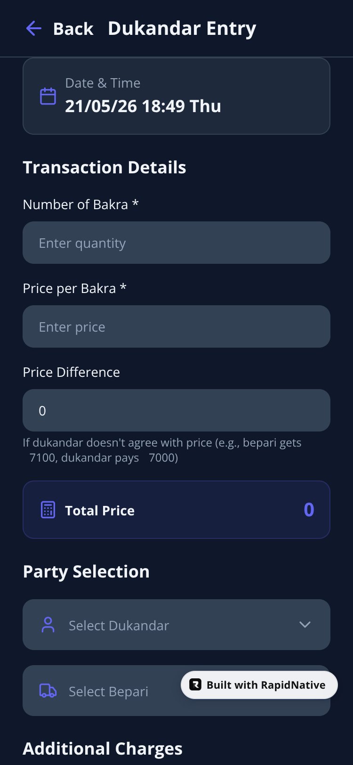Go back using the Back label
This screenshot has height=765, width=353.
coord(73,29)
